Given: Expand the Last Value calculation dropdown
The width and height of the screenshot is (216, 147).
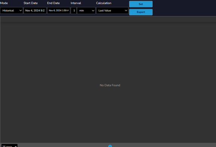Looking at the screenshot, I should (112, 11).
